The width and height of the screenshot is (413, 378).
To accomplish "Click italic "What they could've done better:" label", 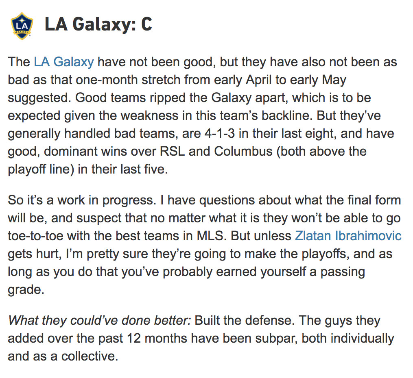I will pyautogui.click(x=99, y=320).
